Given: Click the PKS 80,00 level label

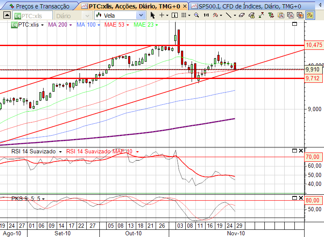Looking at the screenshot, I should (x=313, y=200).
